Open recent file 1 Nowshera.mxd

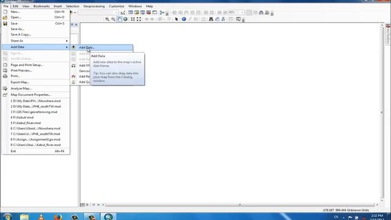35,101
